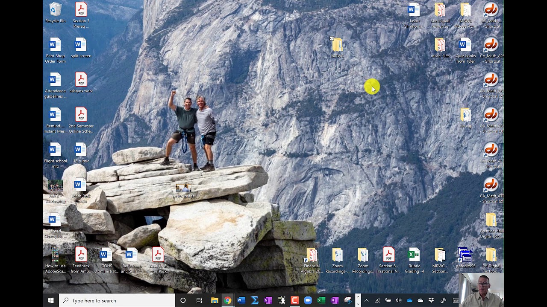Viewport: 547px width, 307px height.
Task: Open File Explorer on the taskbar
Action: point(215,301)
